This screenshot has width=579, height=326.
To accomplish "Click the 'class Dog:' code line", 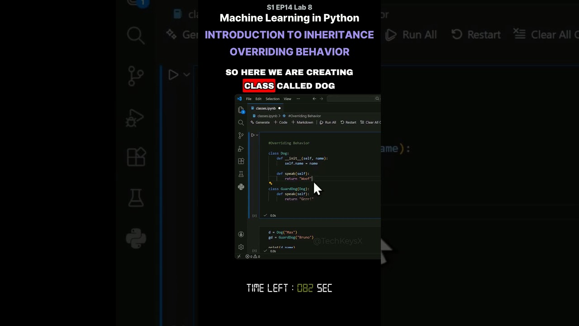I will click(279, 153).
